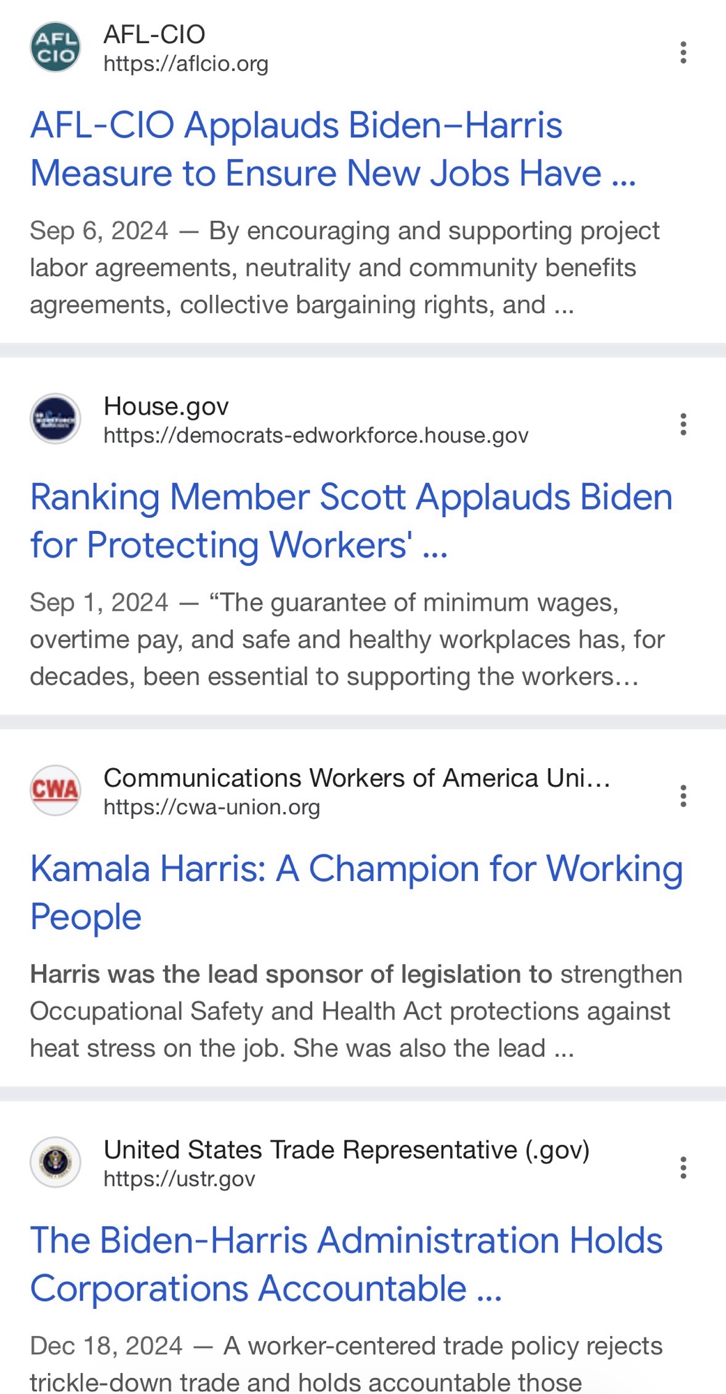Click the House.gov site favicon
The width and height of the screenshot is (726, 1394).
click(x=55, y=419)
